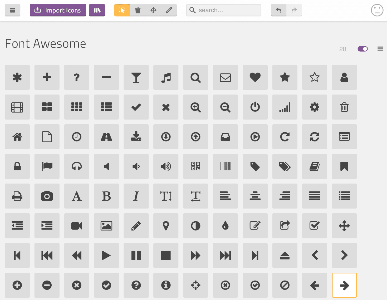This screenshot has width=387, height=300.
Task: Deselect the highlighted right arrow icon
Action: tap(344, 285)
